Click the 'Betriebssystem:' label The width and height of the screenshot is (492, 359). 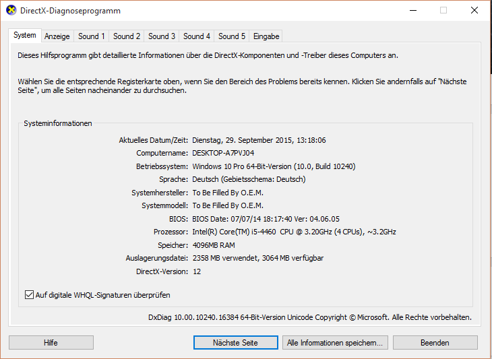(x=162, y=166)
